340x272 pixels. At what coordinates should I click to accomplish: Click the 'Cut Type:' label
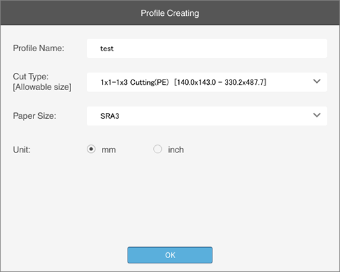tap(31, 76)
